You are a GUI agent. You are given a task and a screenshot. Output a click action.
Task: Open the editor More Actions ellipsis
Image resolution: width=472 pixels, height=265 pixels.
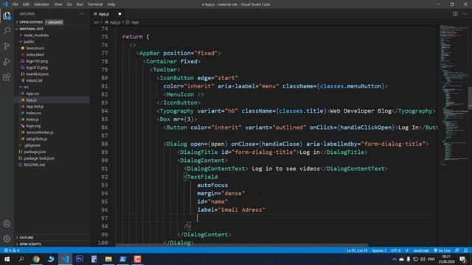(x=465, y=14)
